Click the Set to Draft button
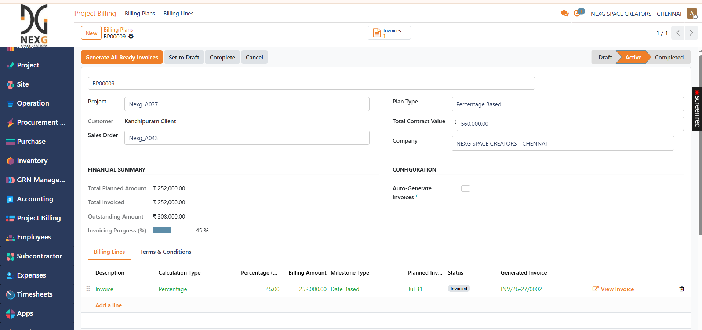The image size is (702, 330). [184, 57]
